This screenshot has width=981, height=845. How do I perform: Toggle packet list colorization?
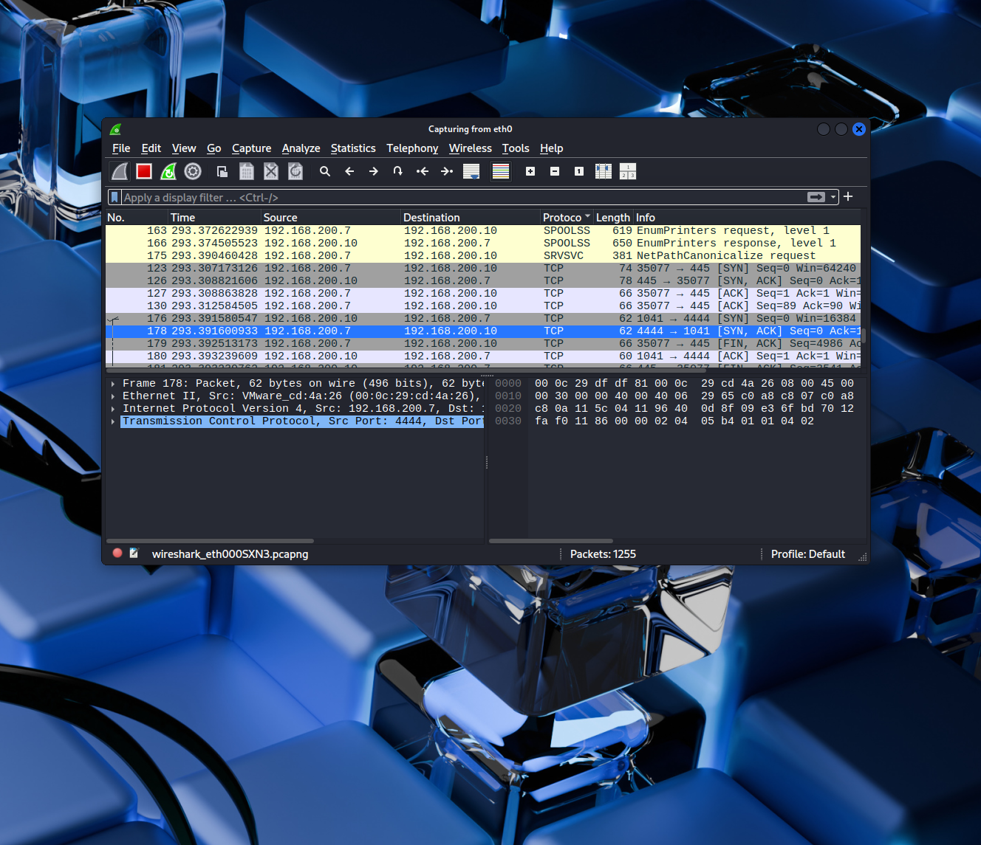point(501,171)
